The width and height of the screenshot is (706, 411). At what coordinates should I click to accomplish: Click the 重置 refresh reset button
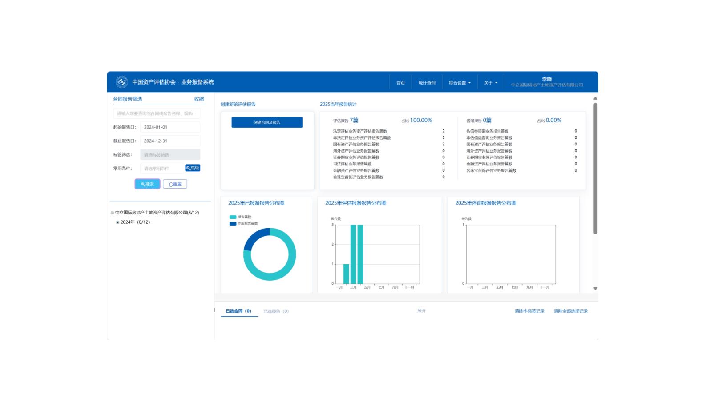175,184
